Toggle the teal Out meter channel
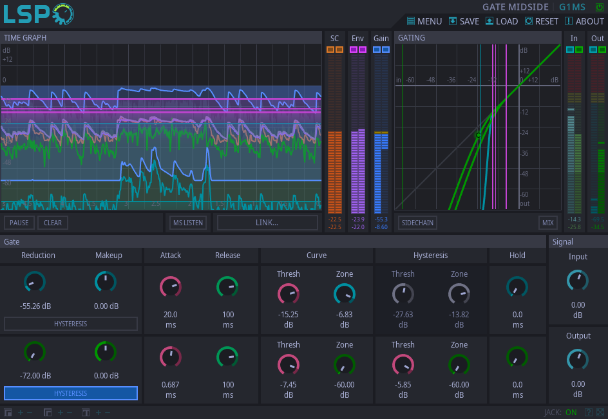Viewport: 608px width, 419px height. coord(593,50)
